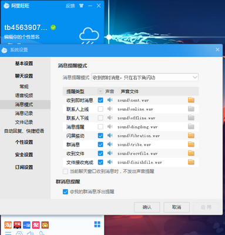Screen dimensions: 225x235
Task: Browse folder for sound\finishfile.wav file
Action: tap(191, 162)
